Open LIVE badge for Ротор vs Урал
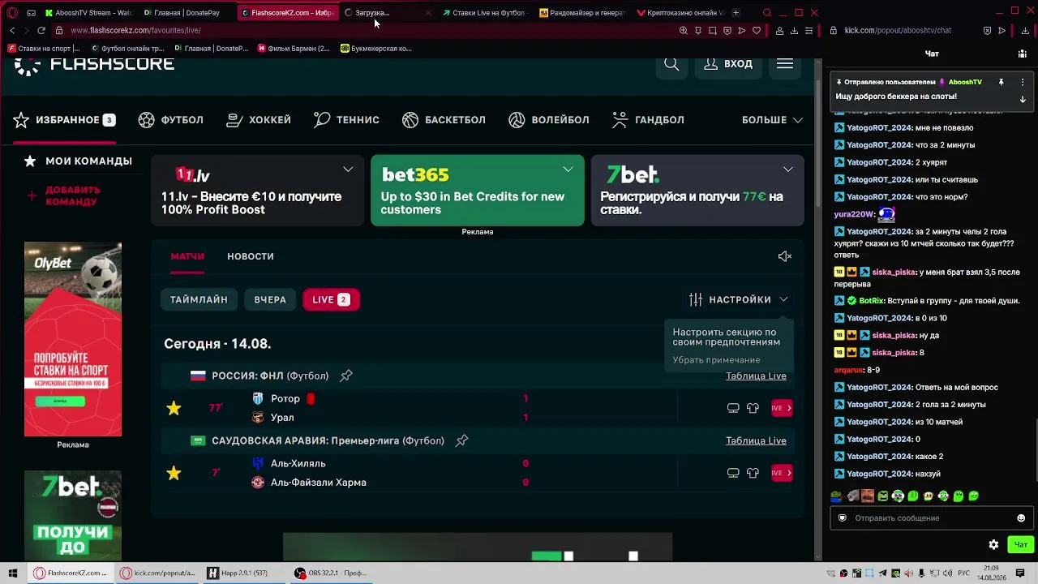This screenshot has width=1038, height=584. [781, 408]
